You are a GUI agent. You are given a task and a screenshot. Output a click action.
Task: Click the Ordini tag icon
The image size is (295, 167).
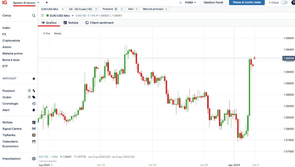pos(34,97)
